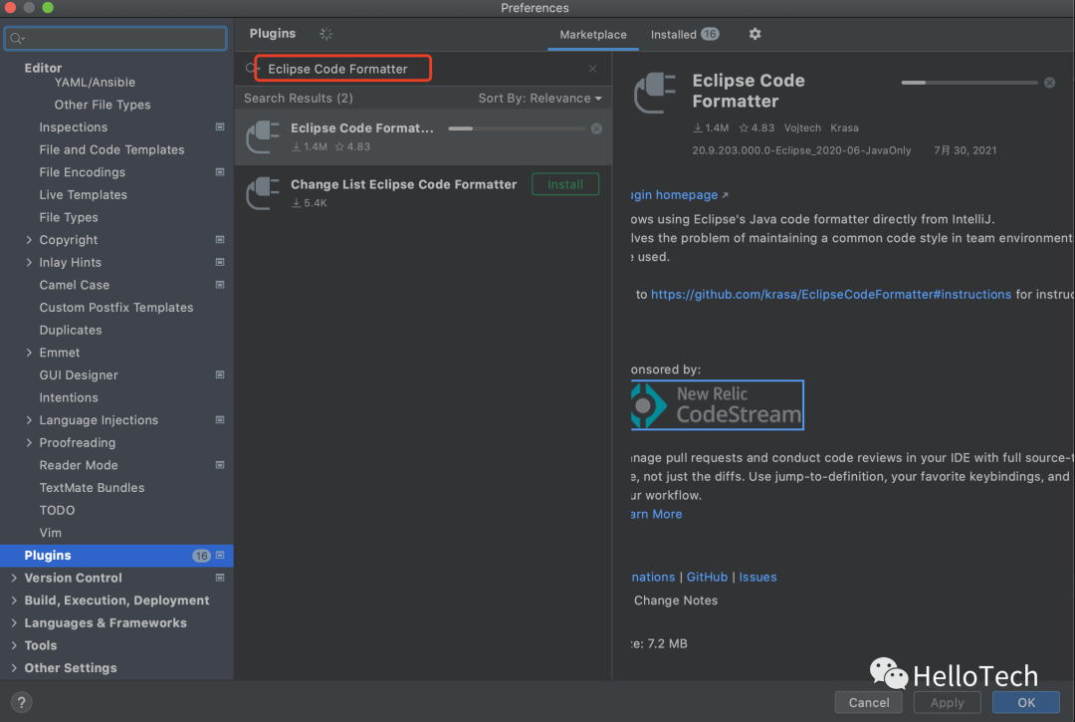This screenshot has height=722, width=1075.
Task: Click the project-level icon beside Language Injections
Action: [x=220, y=419]
